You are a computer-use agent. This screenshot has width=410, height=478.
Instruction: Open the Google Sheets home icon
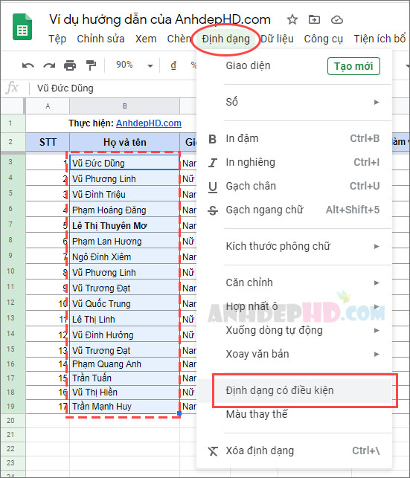[x=22, y=27]
